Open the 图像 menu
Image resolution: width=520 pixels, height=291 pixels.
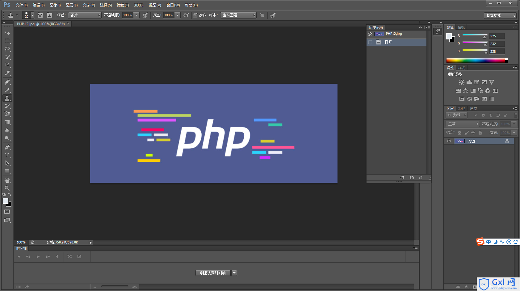pyautogui.click(x=55, y=5)
